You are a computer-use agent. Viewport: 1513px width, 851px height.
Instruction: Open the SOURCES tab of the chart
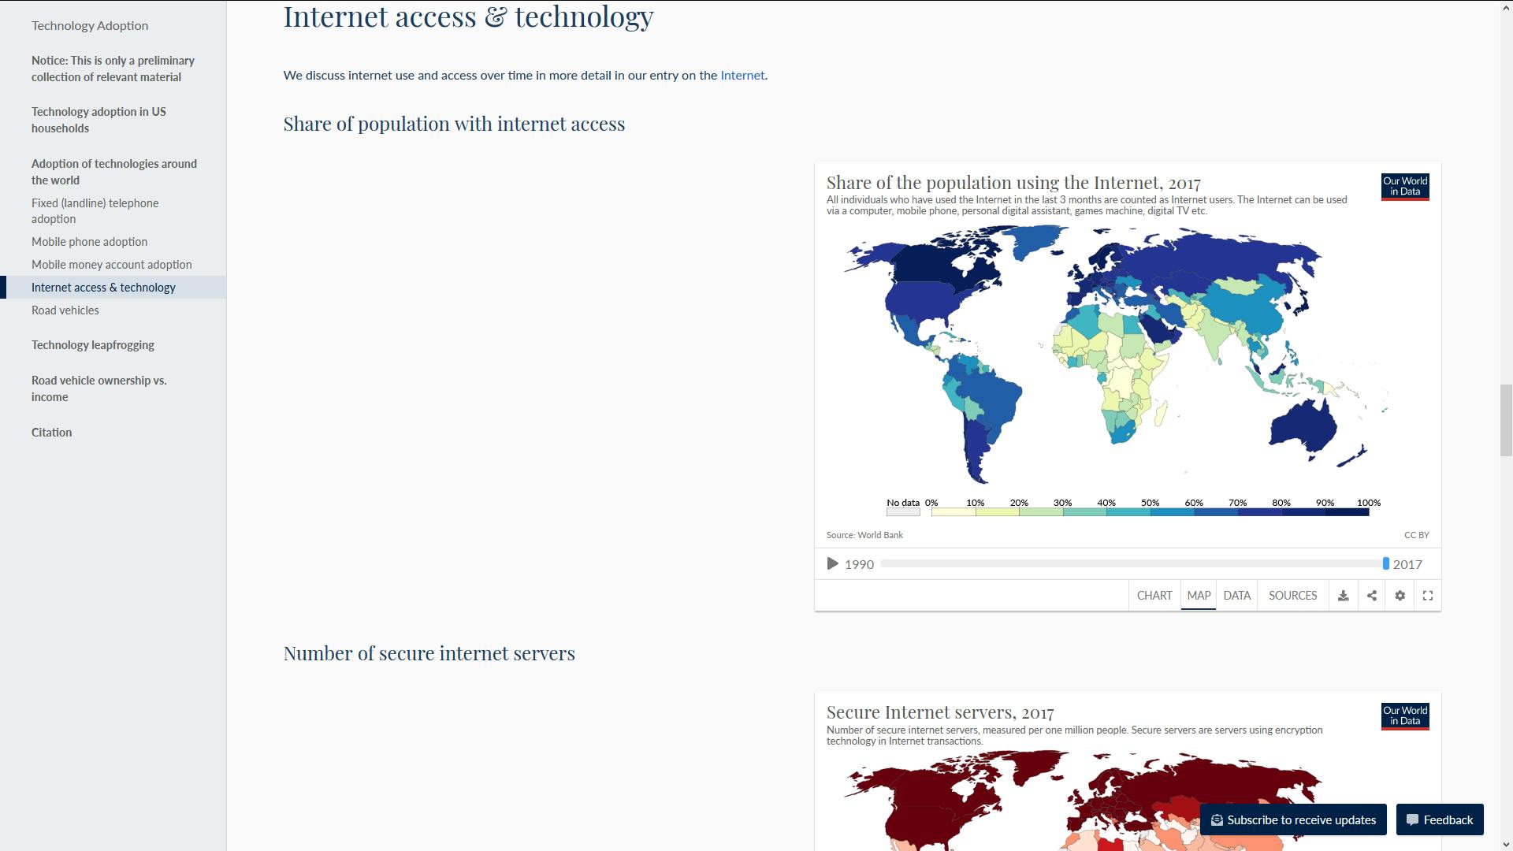pos(1292,595)
